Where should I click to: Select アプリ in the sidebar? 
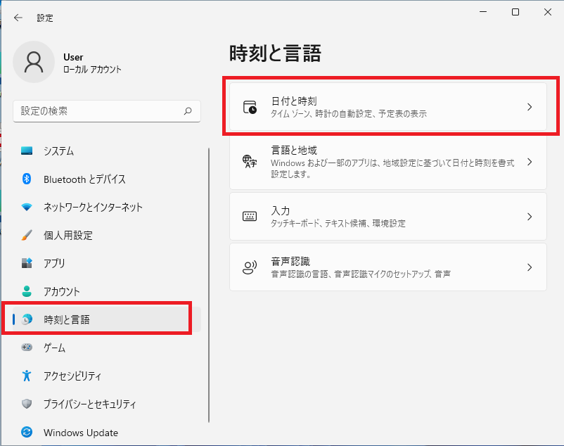[x=106, y=263]
